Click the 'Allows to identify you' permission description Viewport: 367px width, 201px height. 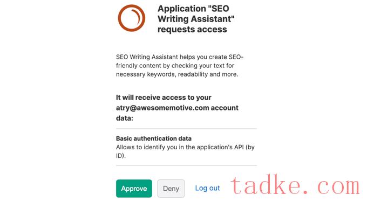coord(185,151)
